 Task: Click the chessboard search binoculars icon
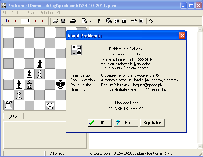(x=109, y=21)
